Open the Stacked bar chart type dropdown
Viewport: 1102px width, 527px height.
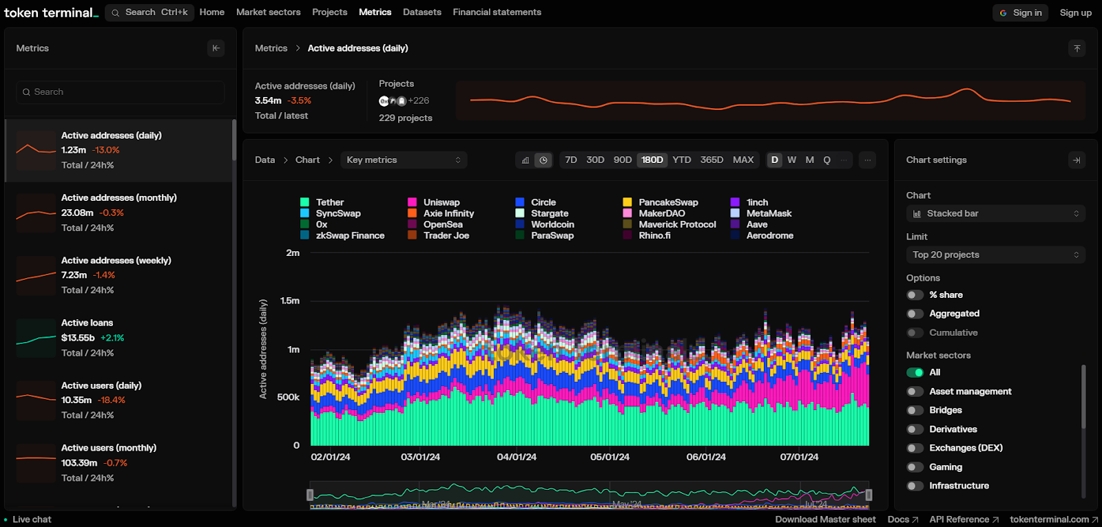[x=996, y=214]
